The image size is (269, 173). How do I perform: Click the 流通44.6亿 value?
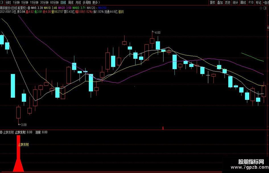[111, 12]
